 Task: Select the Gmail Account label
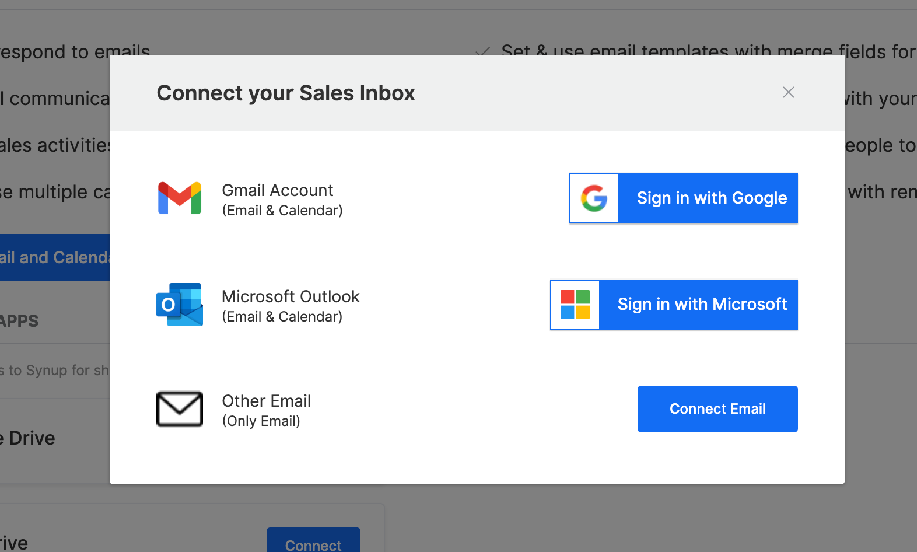pyautogui.click(x=278, y=190)
